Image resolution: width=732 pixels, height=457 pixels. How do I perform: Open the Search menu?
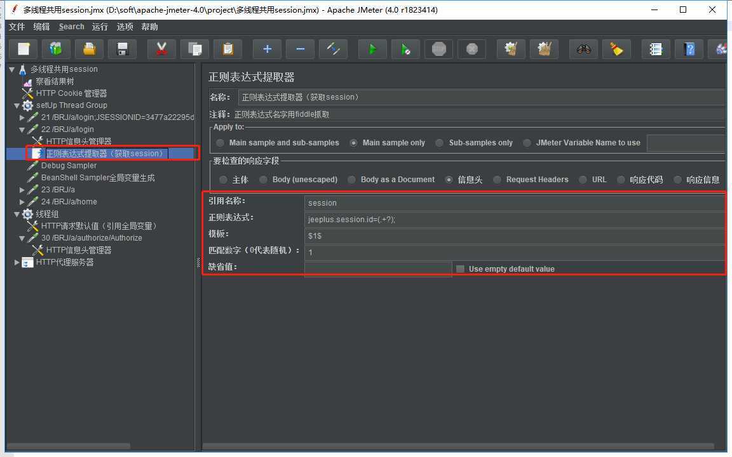click(x=71, y=27)
